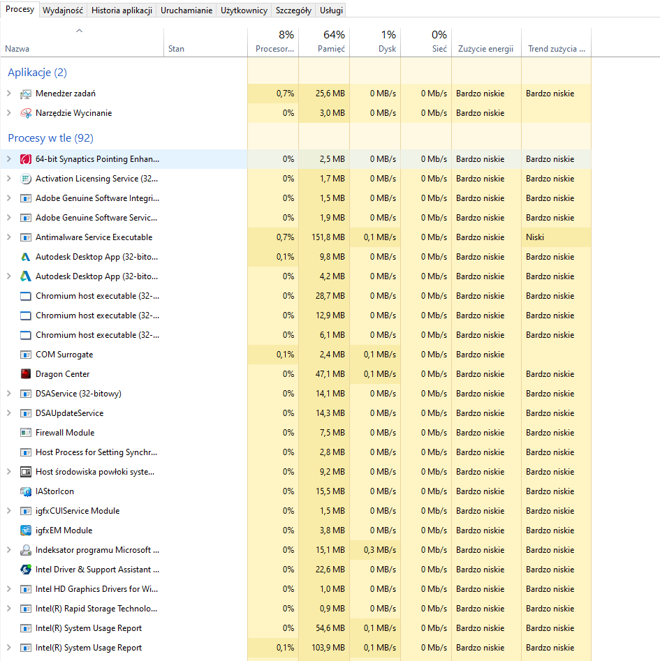Open the Użytkownicy tab
This screenshot has width=660, height=661.
(x=244, y=10)
